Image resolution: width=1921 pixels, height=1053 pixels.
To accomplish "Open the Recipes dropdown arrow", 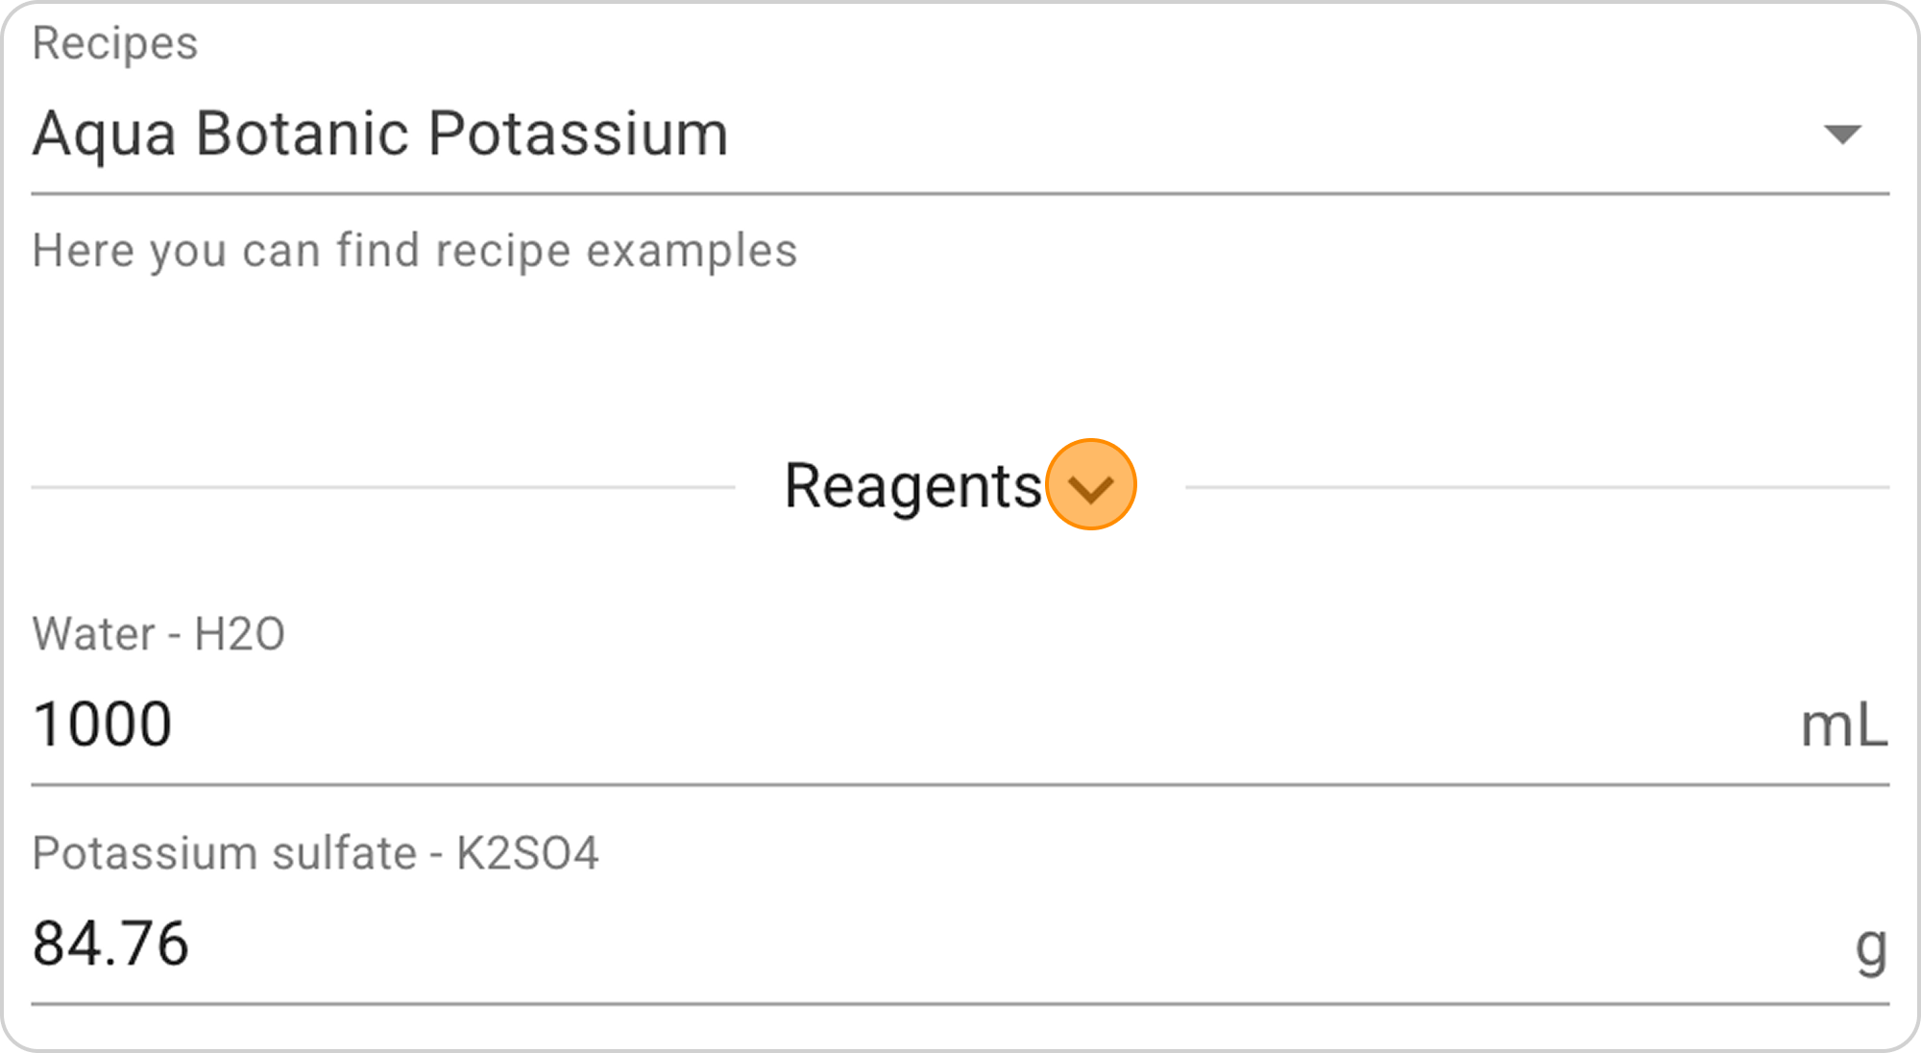I will point(1841,134).
